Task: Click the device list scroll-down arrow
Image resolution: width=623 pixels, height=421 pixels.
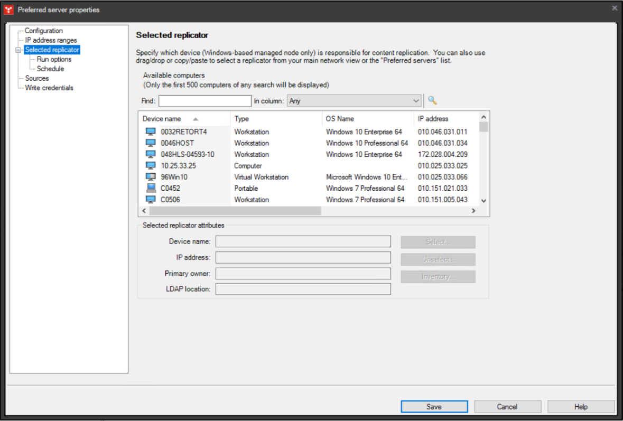Action: pyautogui.click(x=483, y=200)
